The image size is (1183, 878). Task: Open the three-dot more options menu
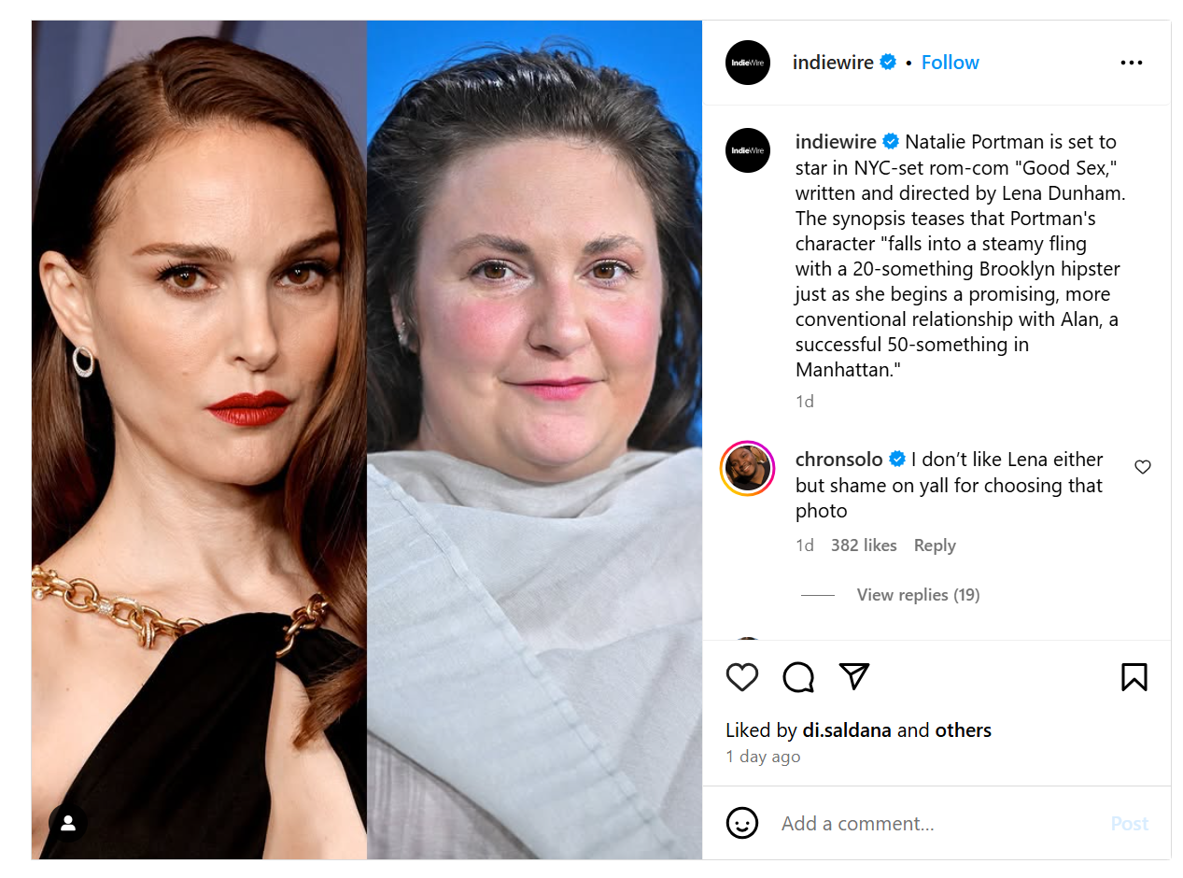(x=1131, y=63)
